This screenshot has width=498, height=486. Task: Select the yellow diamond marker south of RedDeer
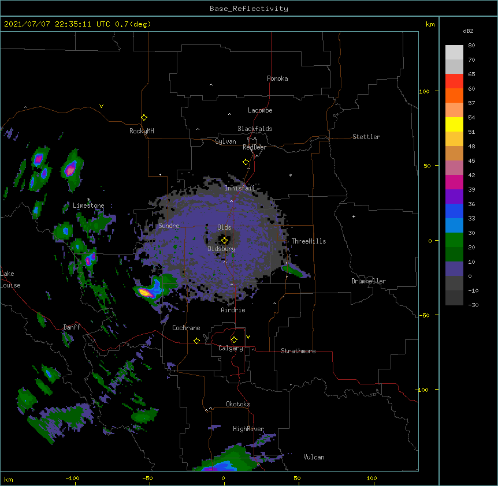(x=246, y=162)
